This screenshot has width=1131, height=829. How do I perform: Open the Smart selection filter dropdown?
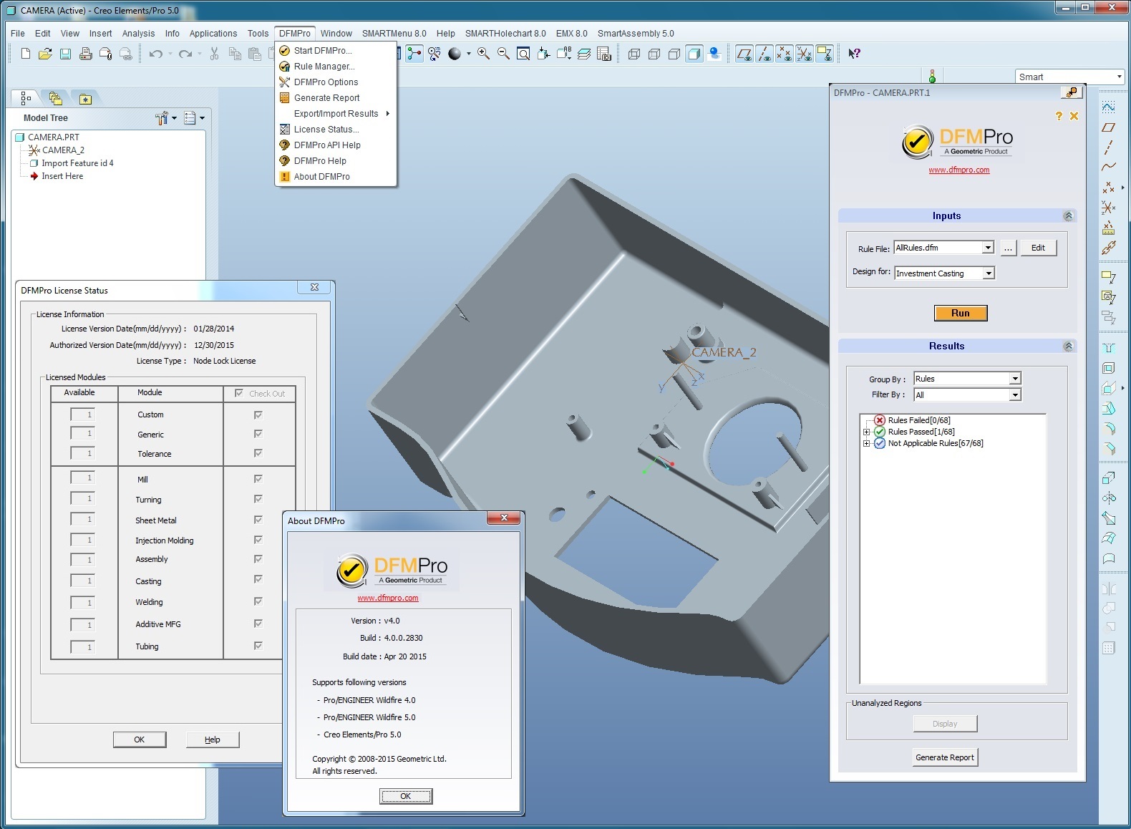click(1119, 77)
